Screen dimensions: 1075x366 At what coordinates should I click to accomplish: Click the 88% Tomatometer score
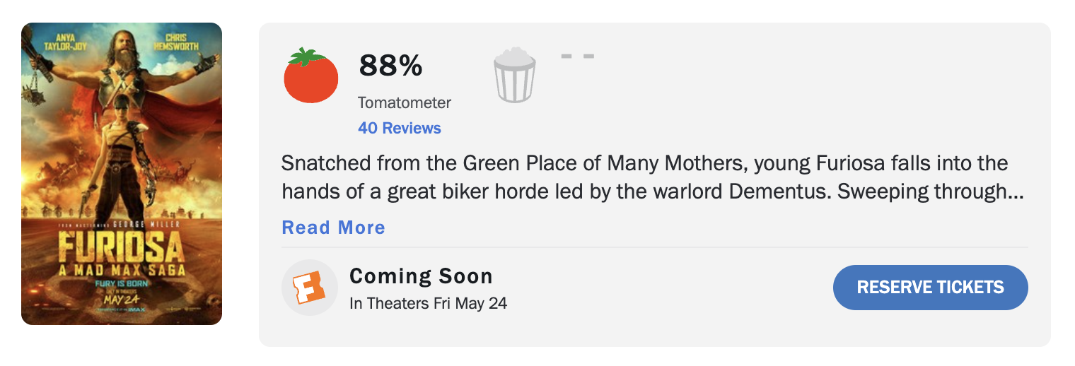pos(390,66)
